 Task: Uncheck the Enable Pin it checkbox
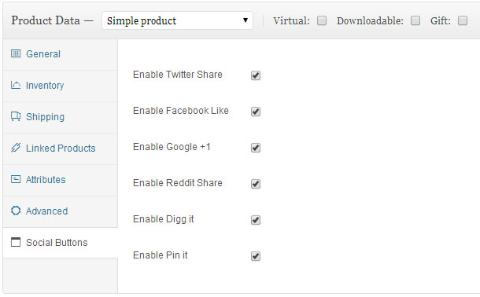tap(256, 256)
